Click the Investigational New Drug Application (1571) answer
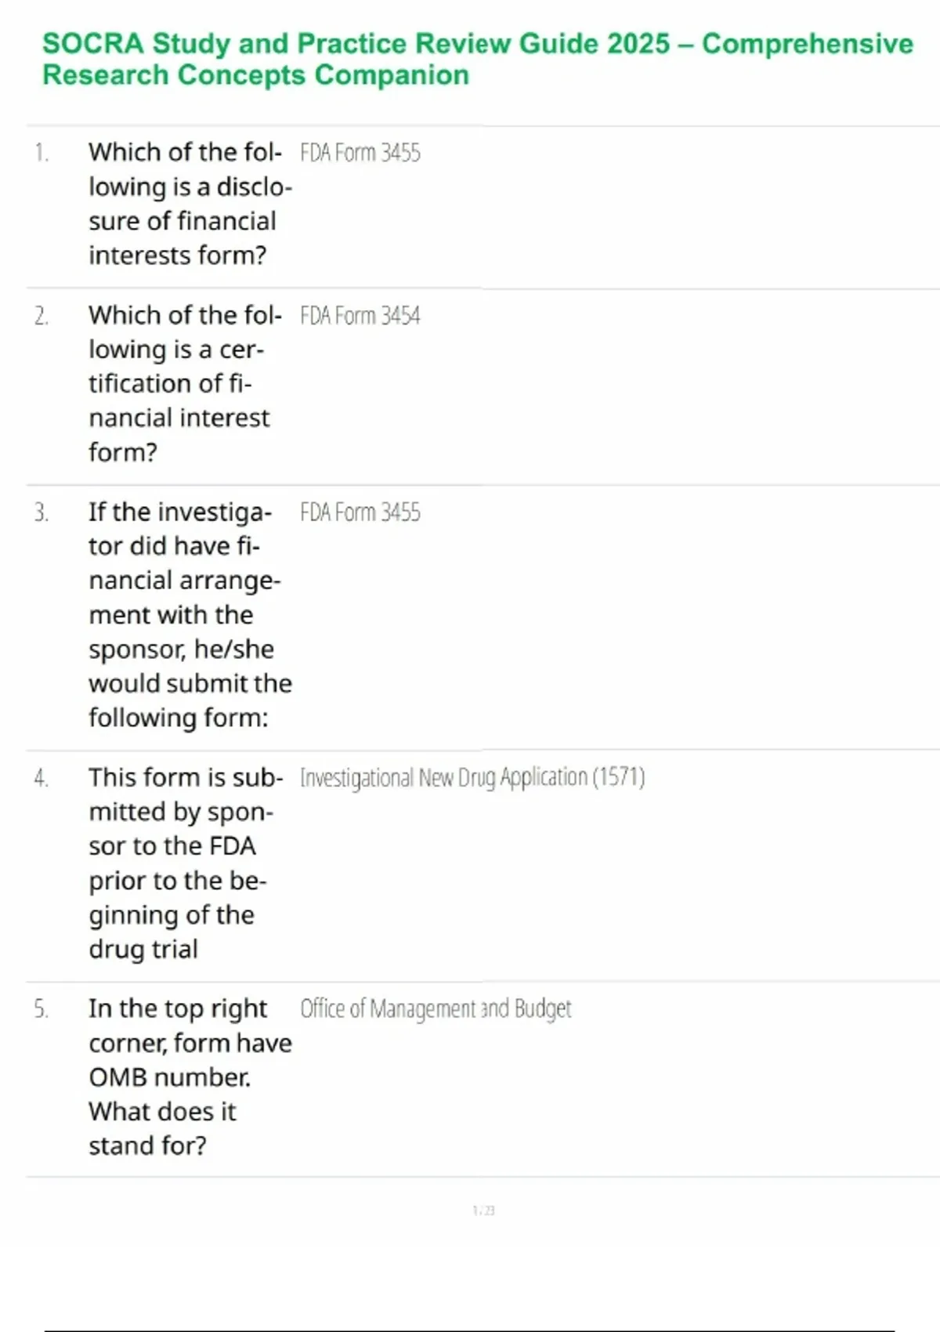 (472, 777)
